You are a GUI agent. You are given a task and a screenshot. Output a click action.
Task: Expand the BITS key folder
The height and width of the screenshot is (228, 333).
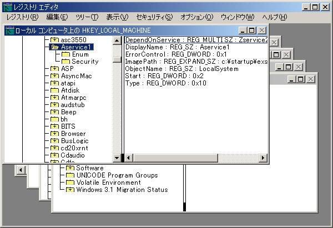coord(54,126)
